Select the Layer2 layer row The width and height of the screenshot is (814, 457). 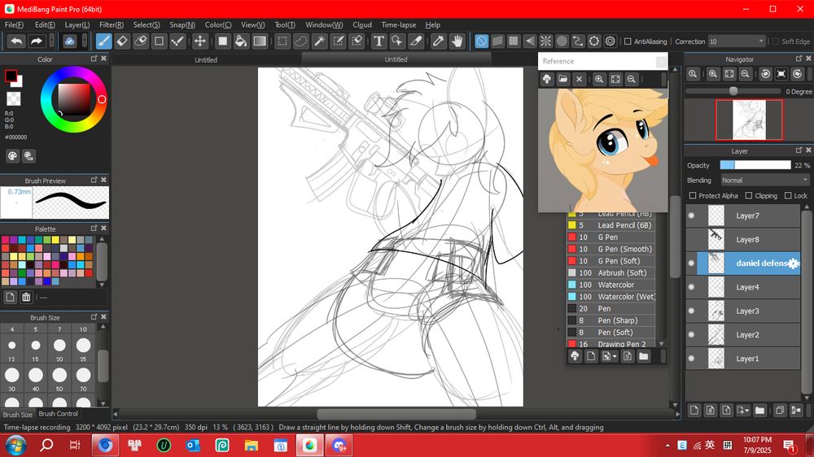pos(743,334)
